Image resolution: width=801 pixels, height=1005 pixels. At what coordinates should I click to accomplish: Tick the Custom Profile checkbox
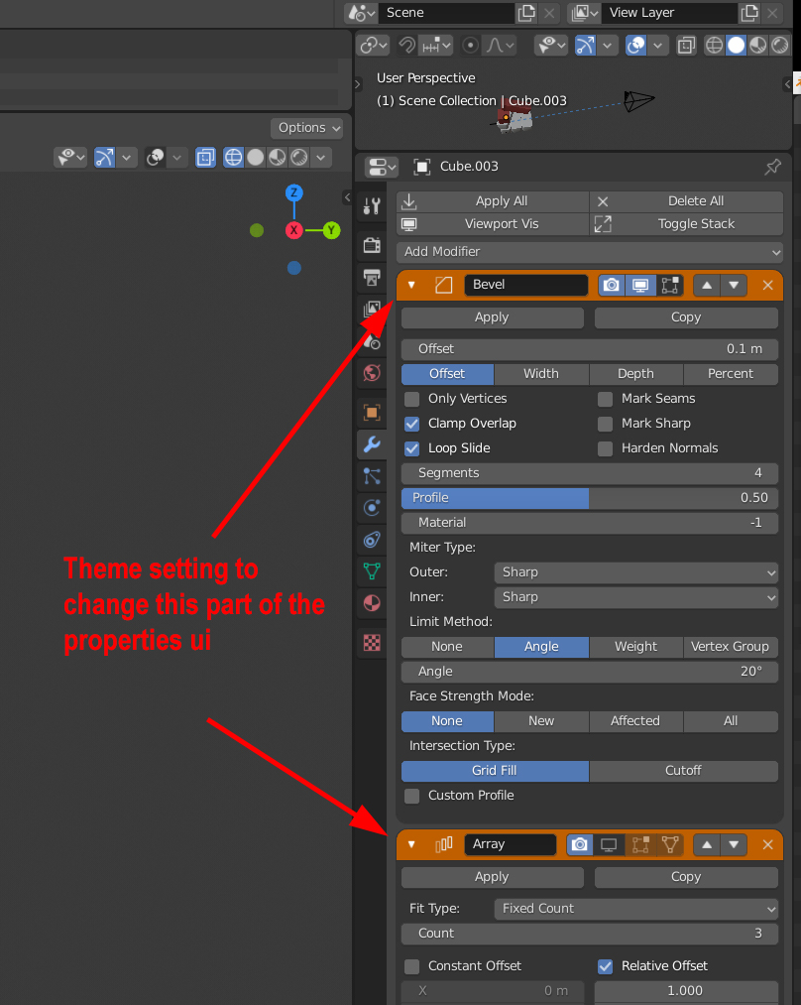click(411, 796)
